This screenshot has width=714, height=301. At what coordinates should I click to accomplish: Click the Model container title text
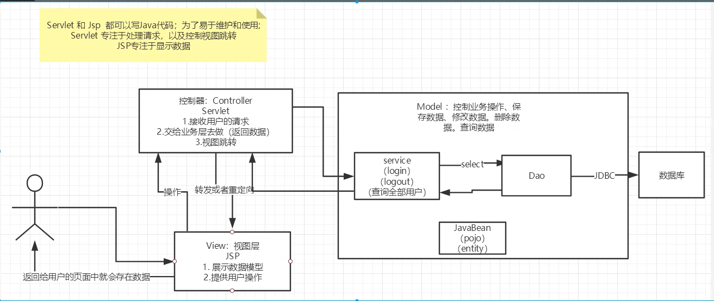click(x=469, y=117)
